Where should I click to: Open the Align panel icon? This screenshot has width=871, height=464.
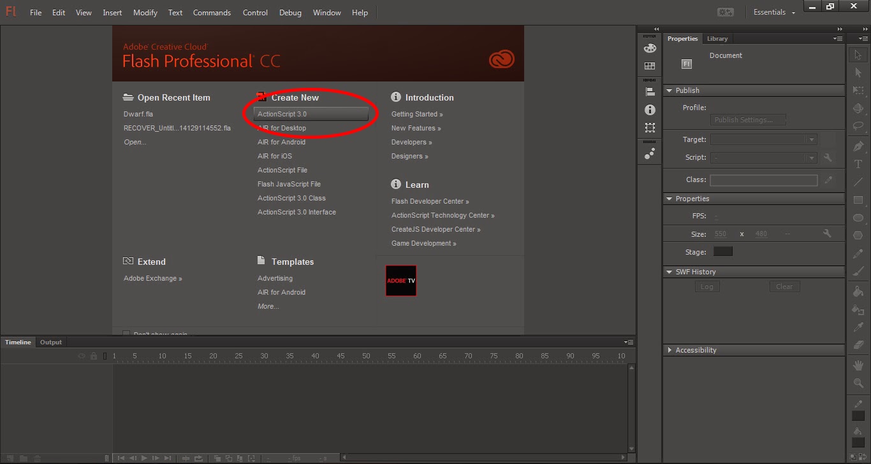[x=650, y=92]
